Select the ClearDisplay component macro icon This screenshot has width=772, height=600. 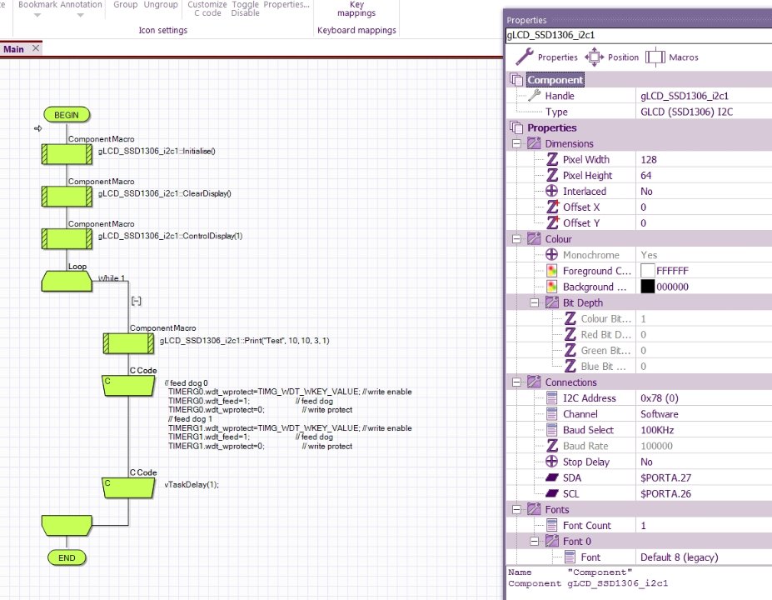(67, 196)
